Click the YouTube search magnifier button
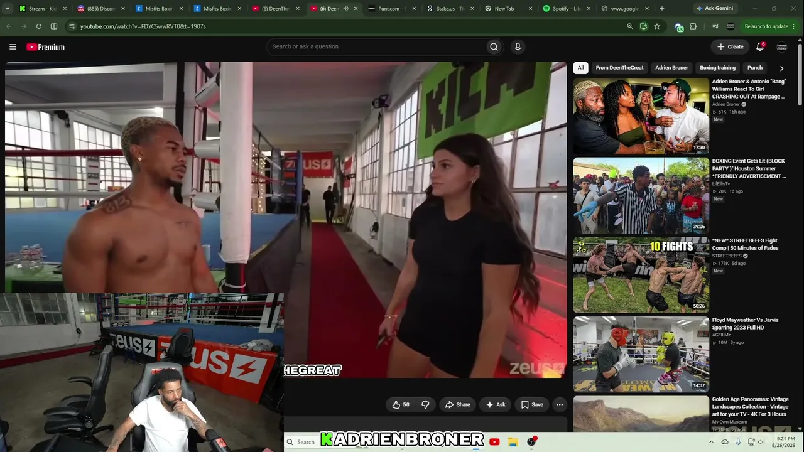 click(x=494, y=46)
